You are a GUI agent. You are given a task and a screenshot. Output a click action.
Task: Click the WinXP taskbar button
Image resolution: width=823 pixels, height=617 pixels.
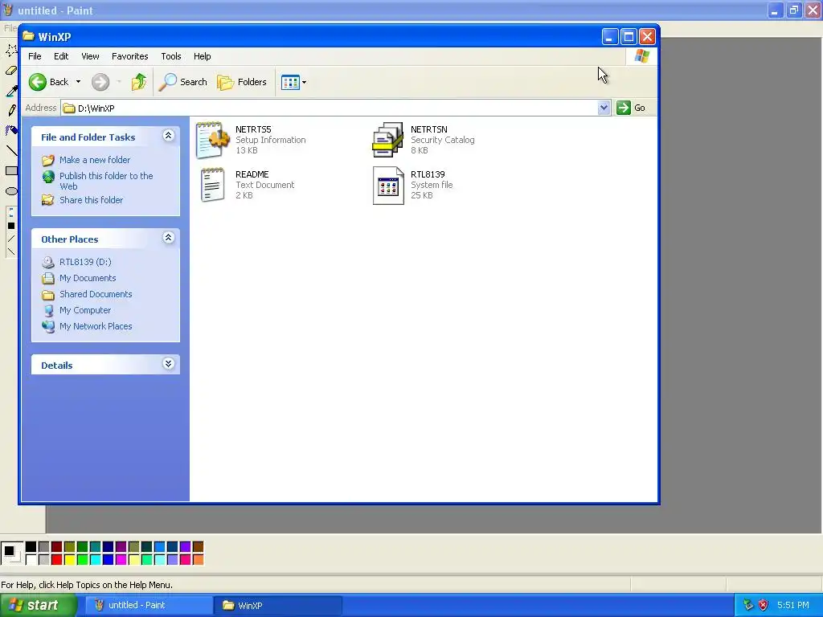pos(278,606)
